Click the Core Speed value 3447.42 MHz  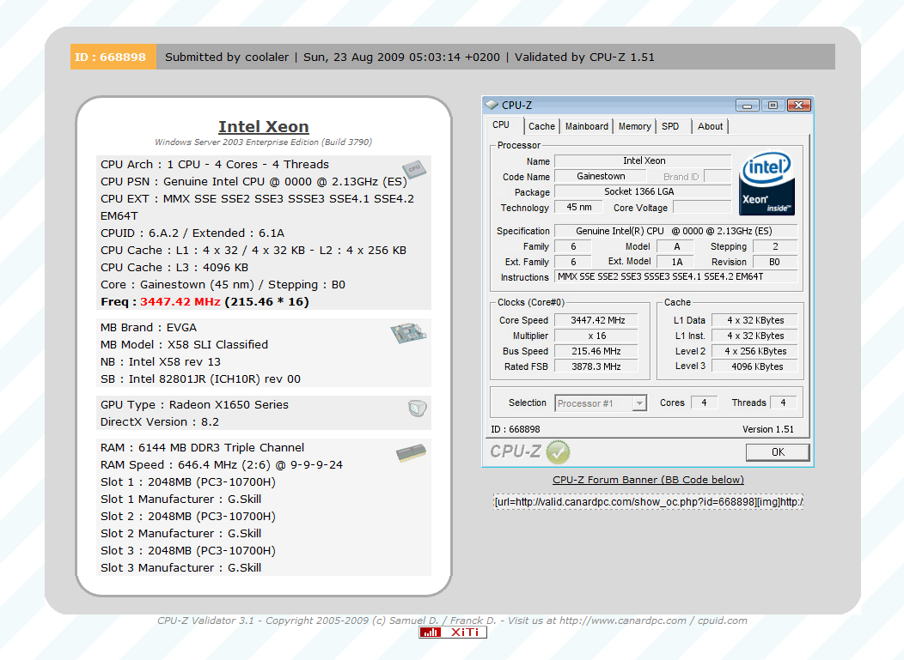tap(596, 320)
